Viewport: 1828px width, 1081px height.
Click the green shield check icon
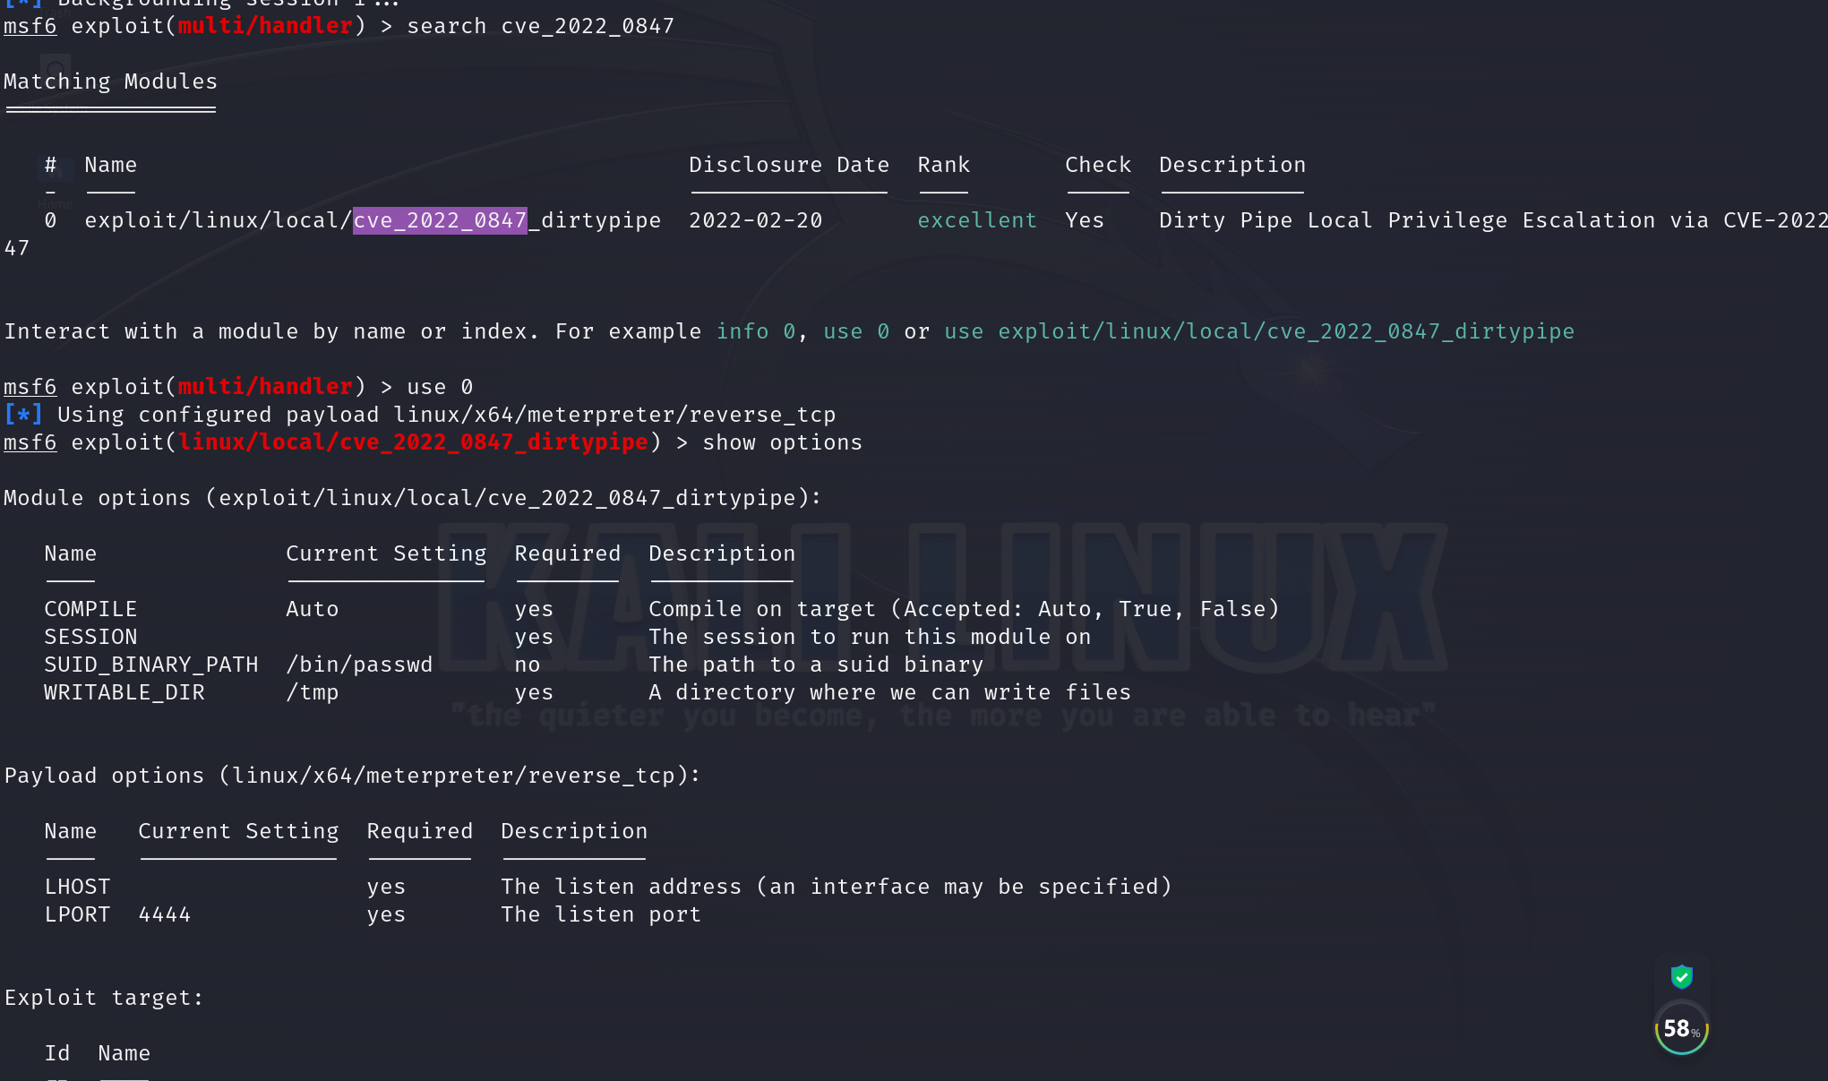[1681, 976]
